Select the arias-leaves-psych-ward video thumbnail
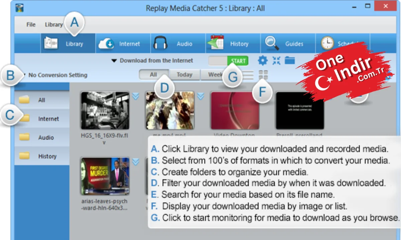The image size is (401, 240). point(105,176)
